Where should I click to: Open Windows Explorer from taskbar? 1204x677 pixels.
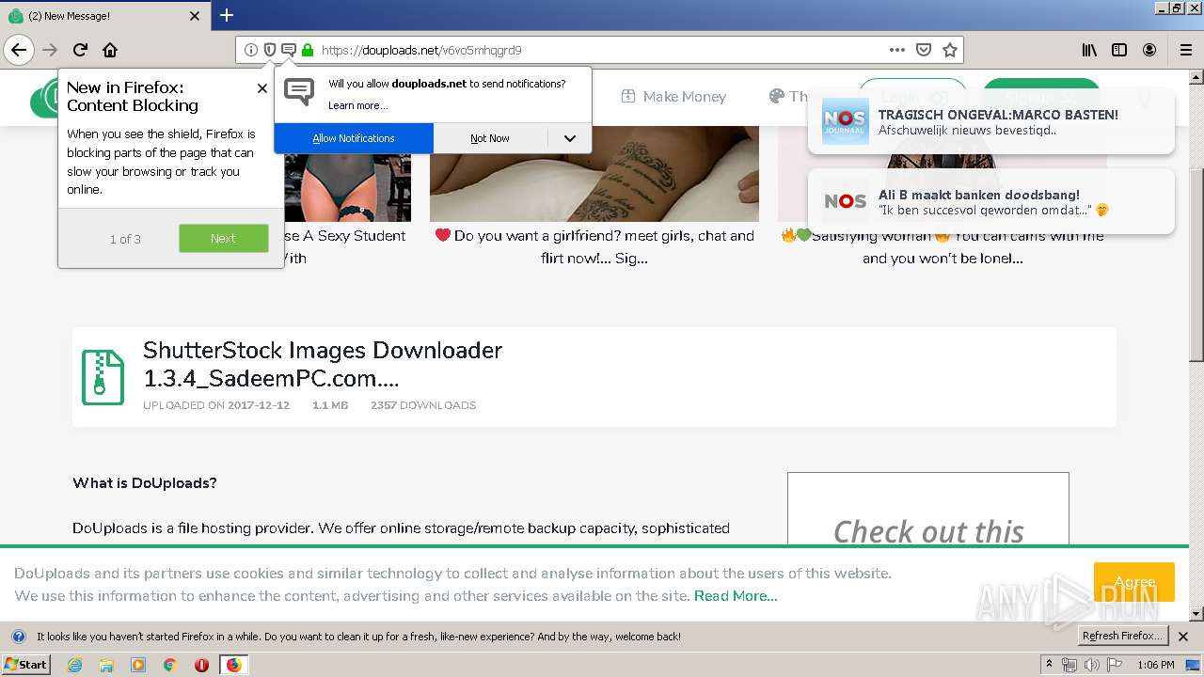point(106,665)
